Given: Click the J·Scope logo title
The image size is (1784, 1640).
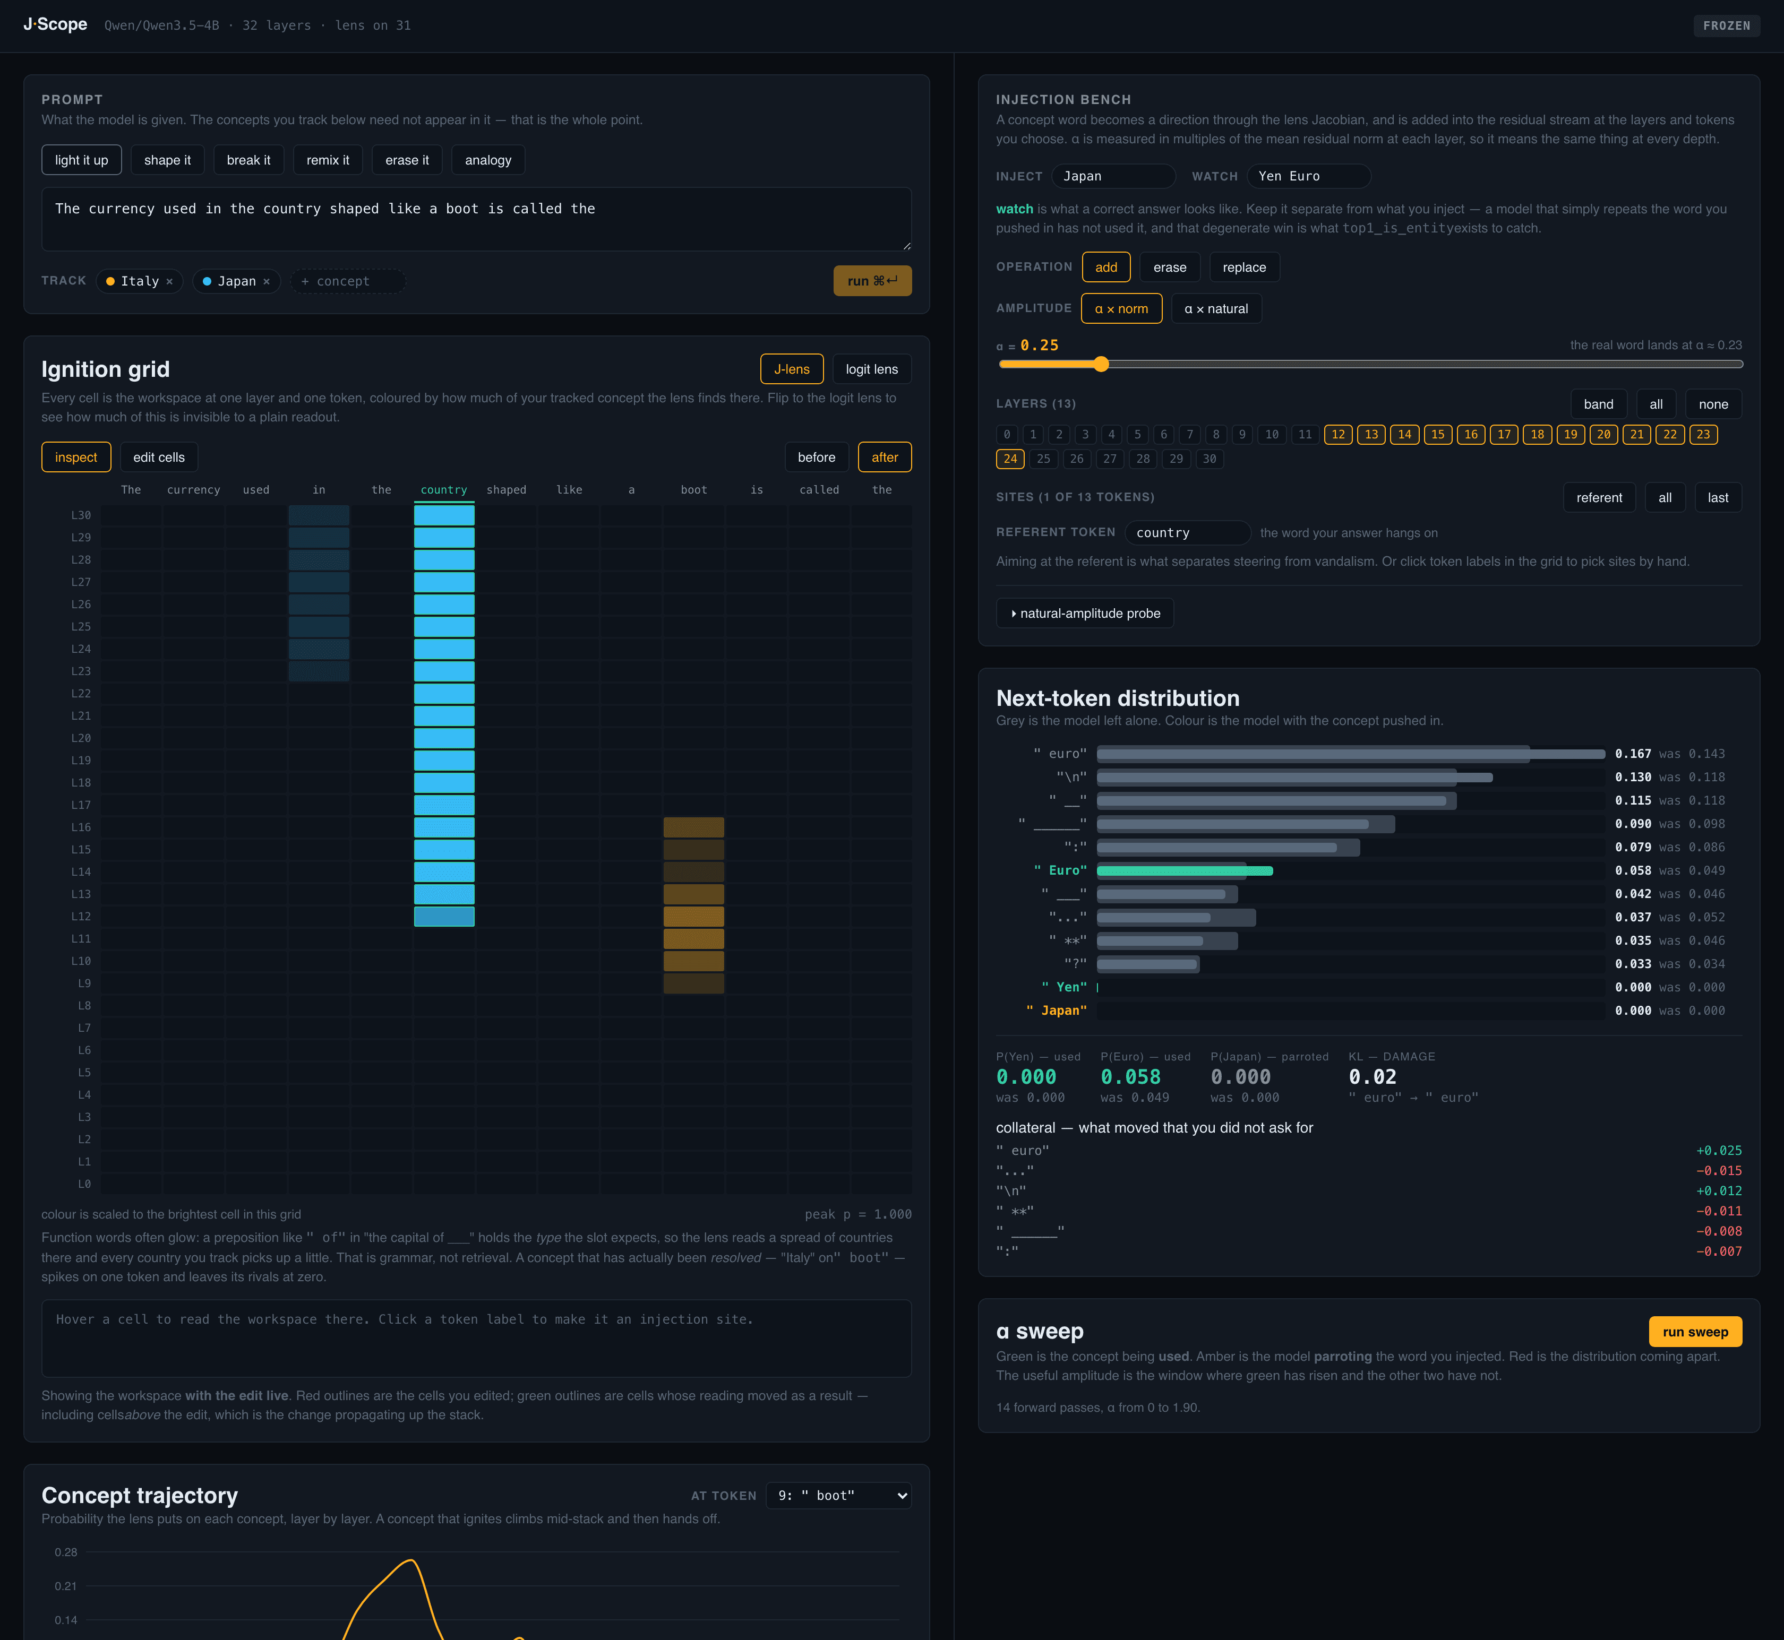Looking at the screenshot, I should click(55, 25).
